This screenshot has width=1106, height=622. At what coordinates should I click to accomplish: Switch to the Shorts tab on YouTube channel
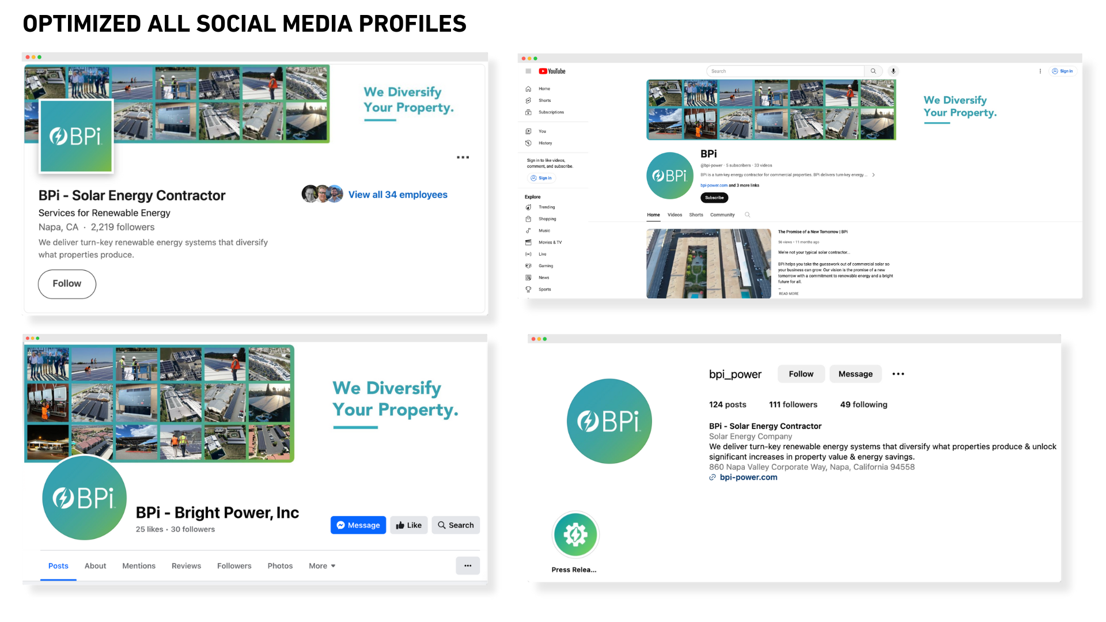pos(696,215)
